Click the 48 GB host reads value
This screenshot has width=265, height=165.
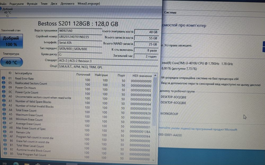pyautogui.click(x=147, y=32)
